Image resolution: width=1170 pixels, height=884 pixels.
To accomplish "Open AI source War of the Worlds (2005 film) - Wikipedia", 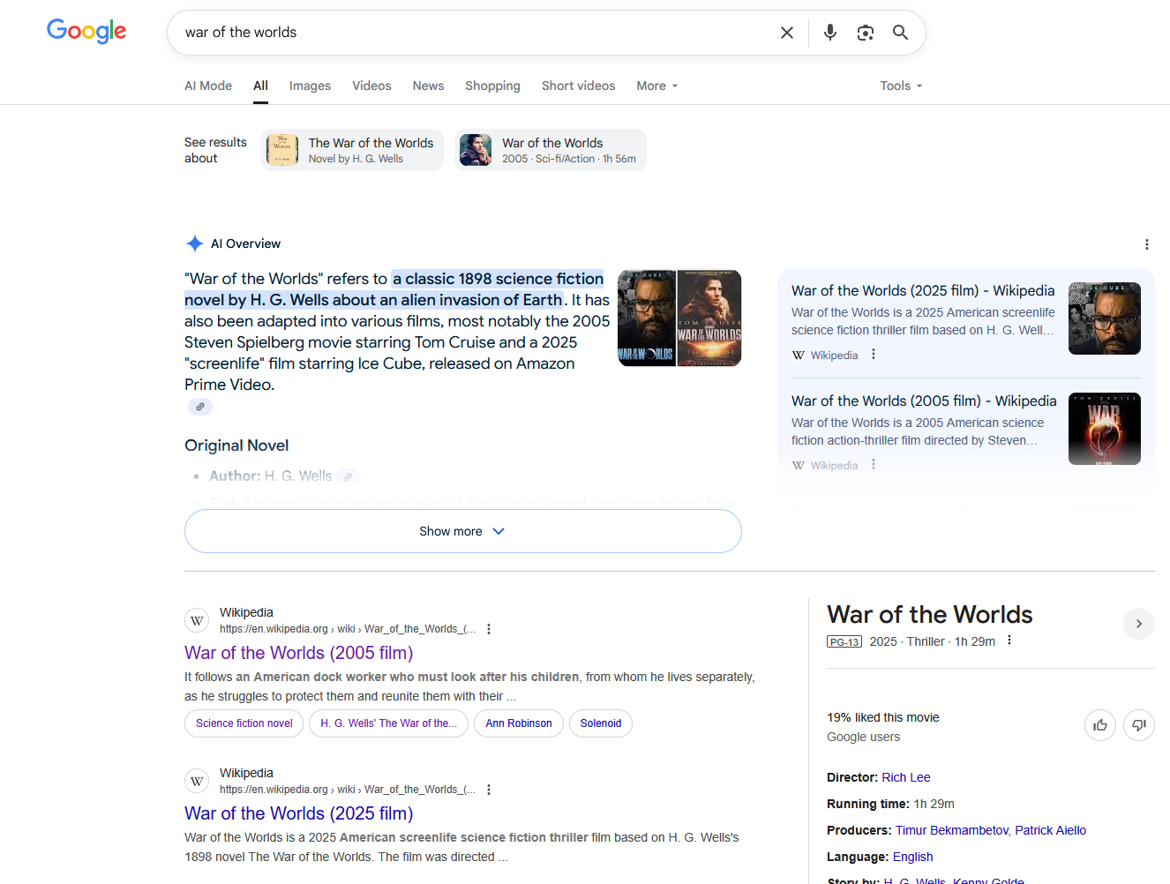I will tap(924, 401).
